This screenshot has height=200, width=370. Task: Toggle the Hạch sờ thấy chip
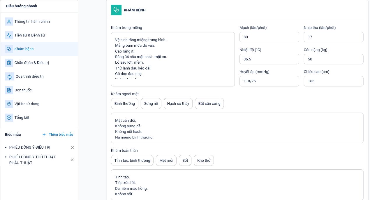coord(178,104)
